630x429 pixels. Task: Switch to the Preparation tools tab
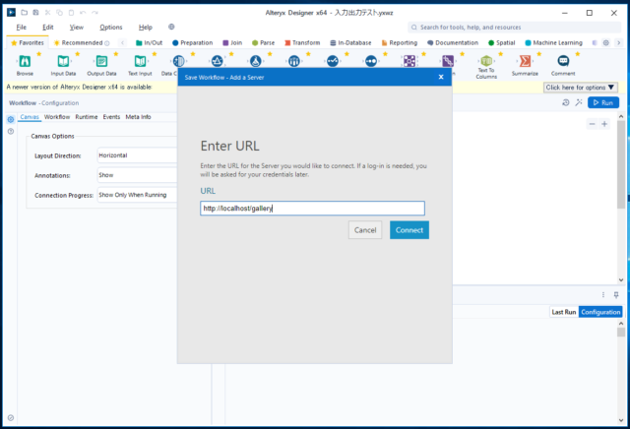(x=193, y=42)
